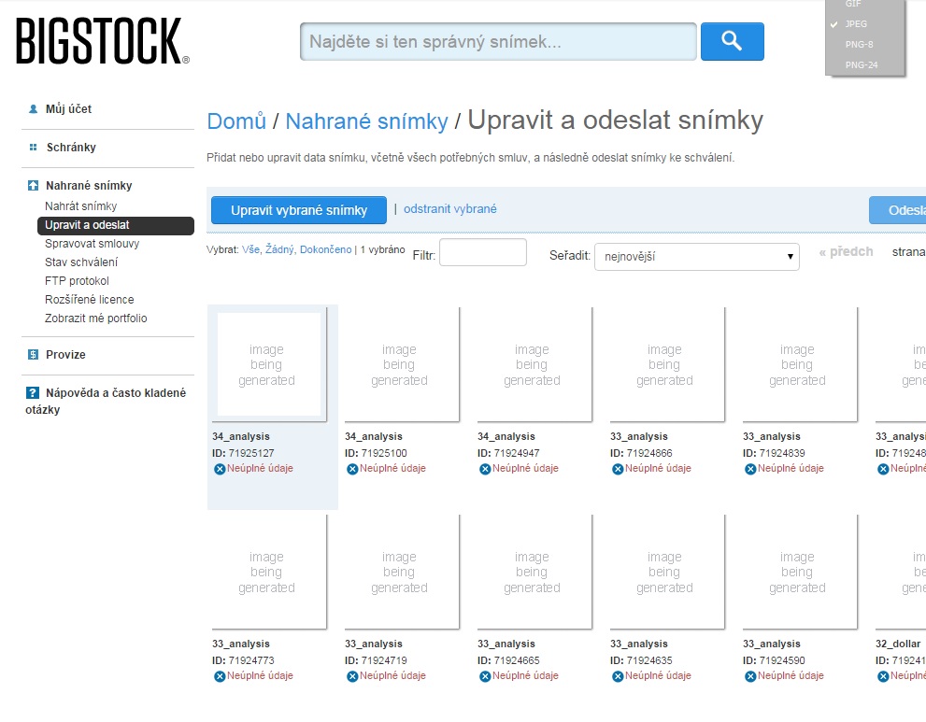Screen dimensions: 926x722
Task: Click the dollar icon beside Provize
Action: [33, 354]
